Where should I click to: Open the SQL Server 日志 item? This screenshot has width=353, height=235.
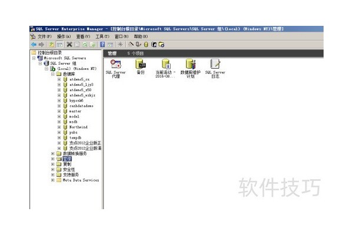click(x=215, y=69)
